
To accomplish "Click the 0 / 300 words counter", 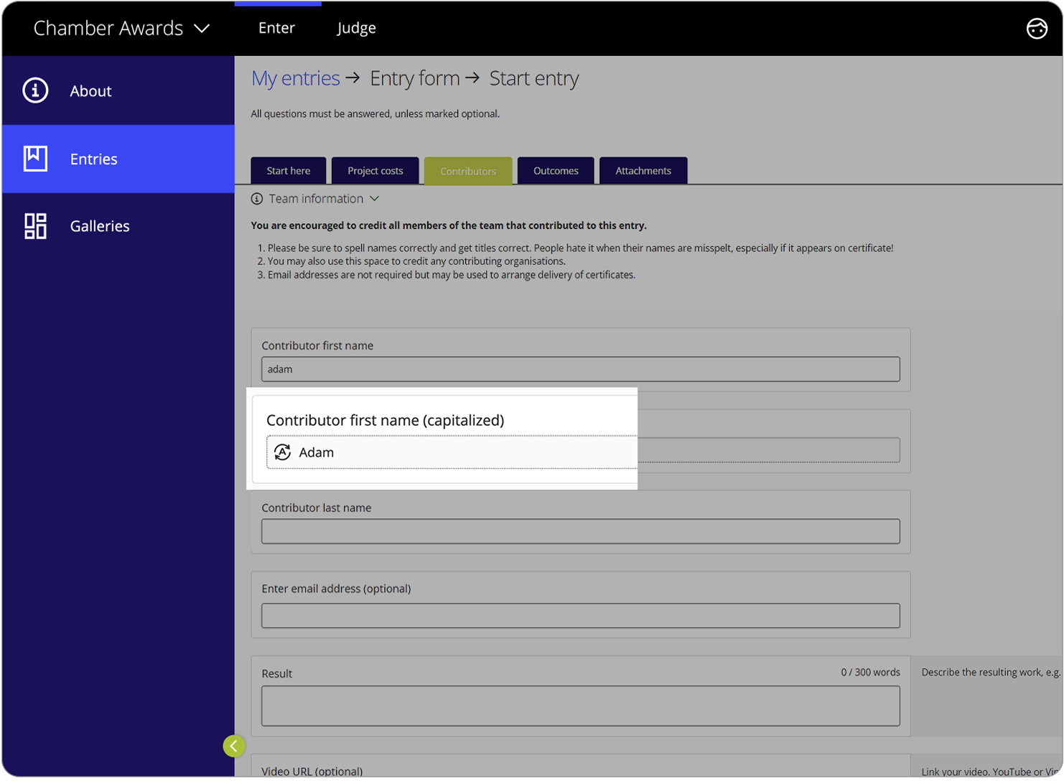I will (870, 672).
